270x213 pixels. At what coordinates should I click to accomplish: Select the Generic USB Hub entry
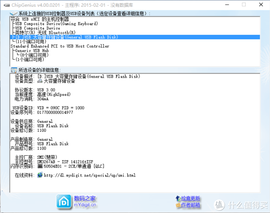pos(32,51)
